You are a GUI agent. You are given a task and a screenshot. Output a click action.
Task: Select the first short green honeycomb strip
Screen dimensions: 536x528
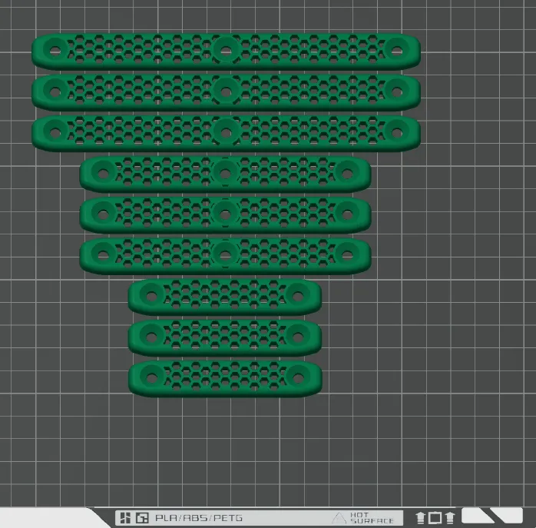point(225,297)
